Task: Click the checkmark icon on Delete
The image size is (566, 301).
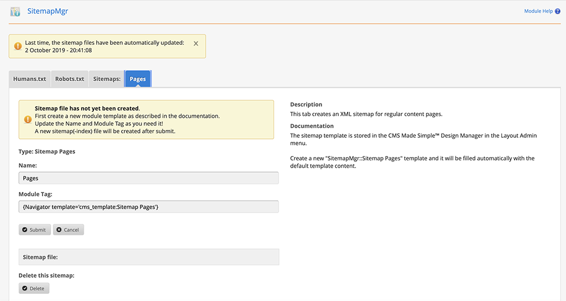Action: coord(24,288)
